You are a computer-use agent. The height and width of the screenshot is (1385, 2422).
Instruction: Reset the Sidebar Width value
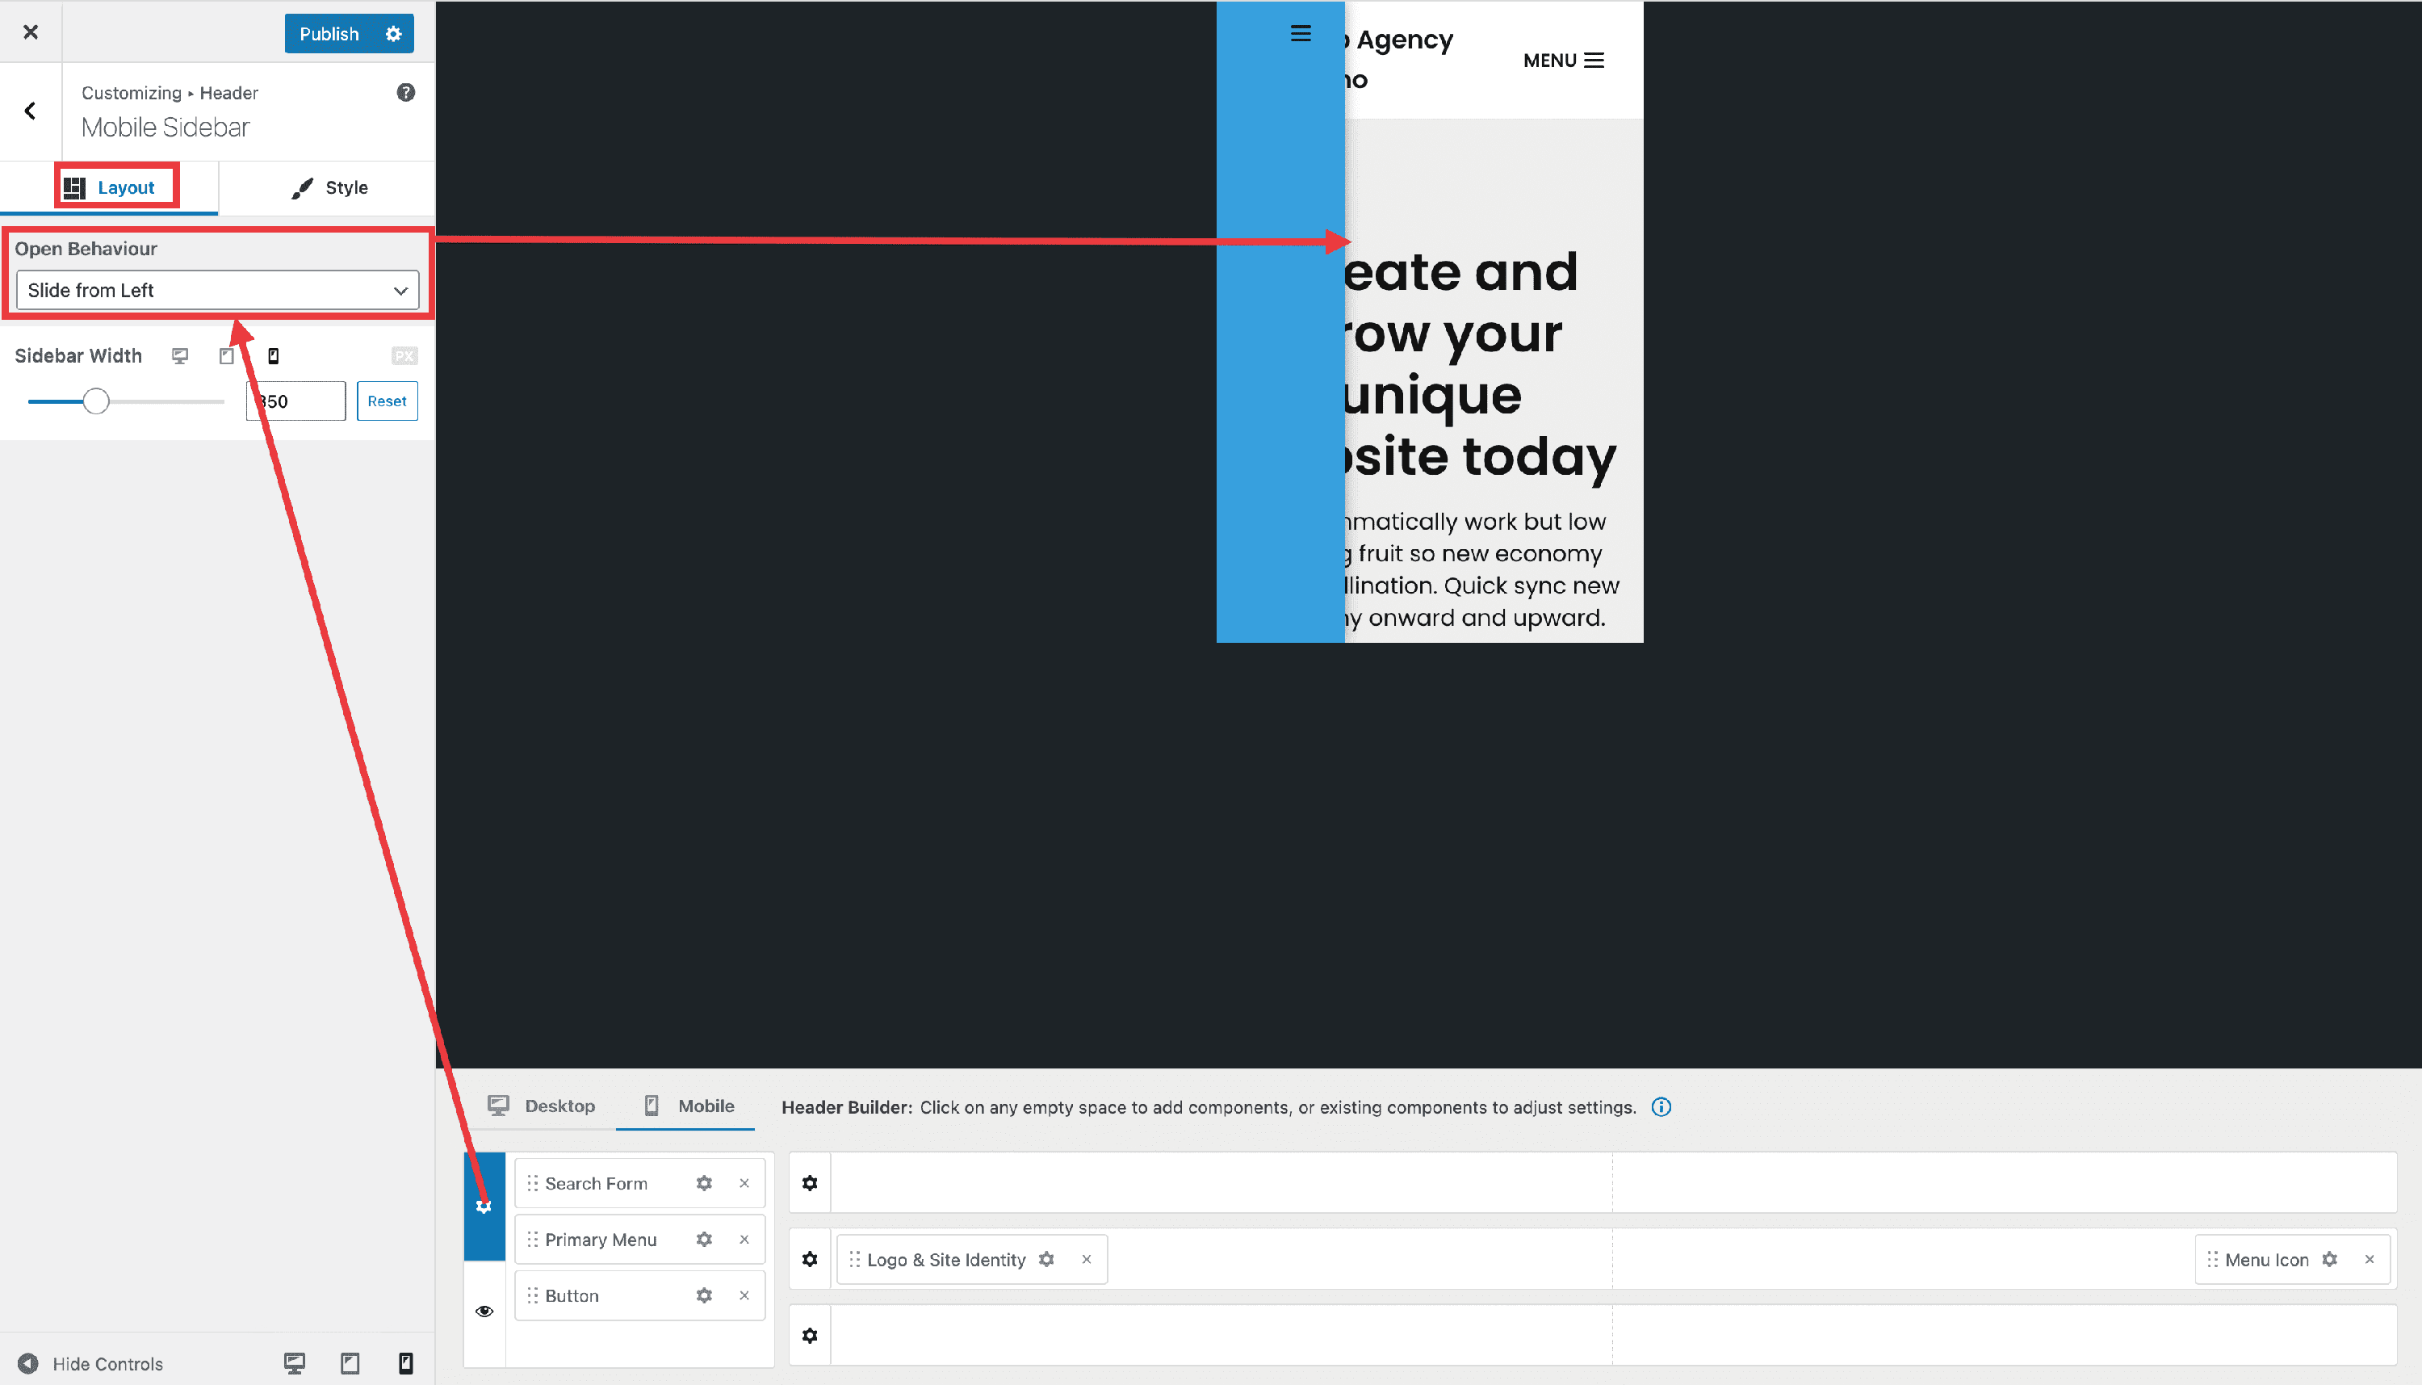(x=387, y=401)
